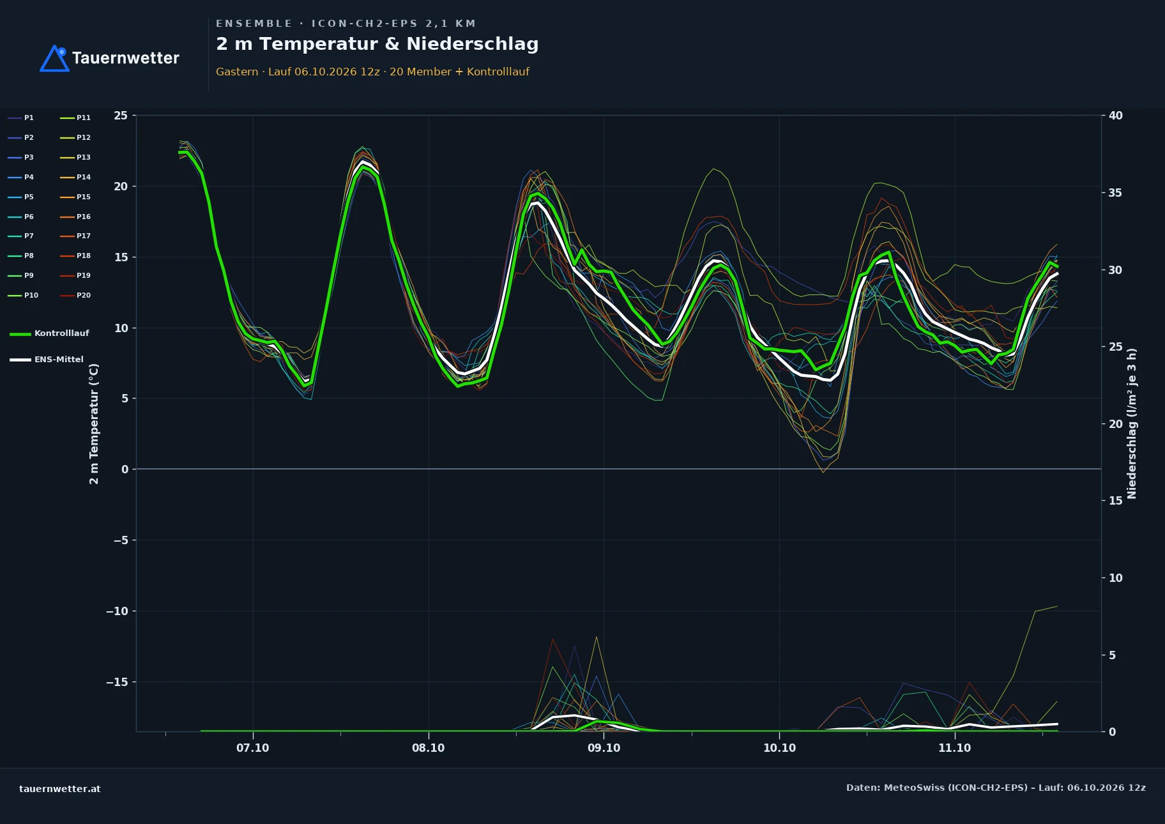Click the P10 legend line marker

click(x=15, y=295)
